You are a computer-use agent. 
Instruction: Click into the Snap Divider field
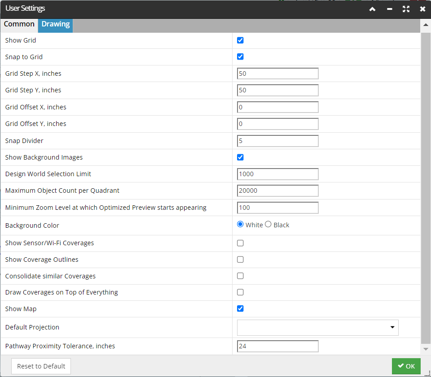(277, 141)
